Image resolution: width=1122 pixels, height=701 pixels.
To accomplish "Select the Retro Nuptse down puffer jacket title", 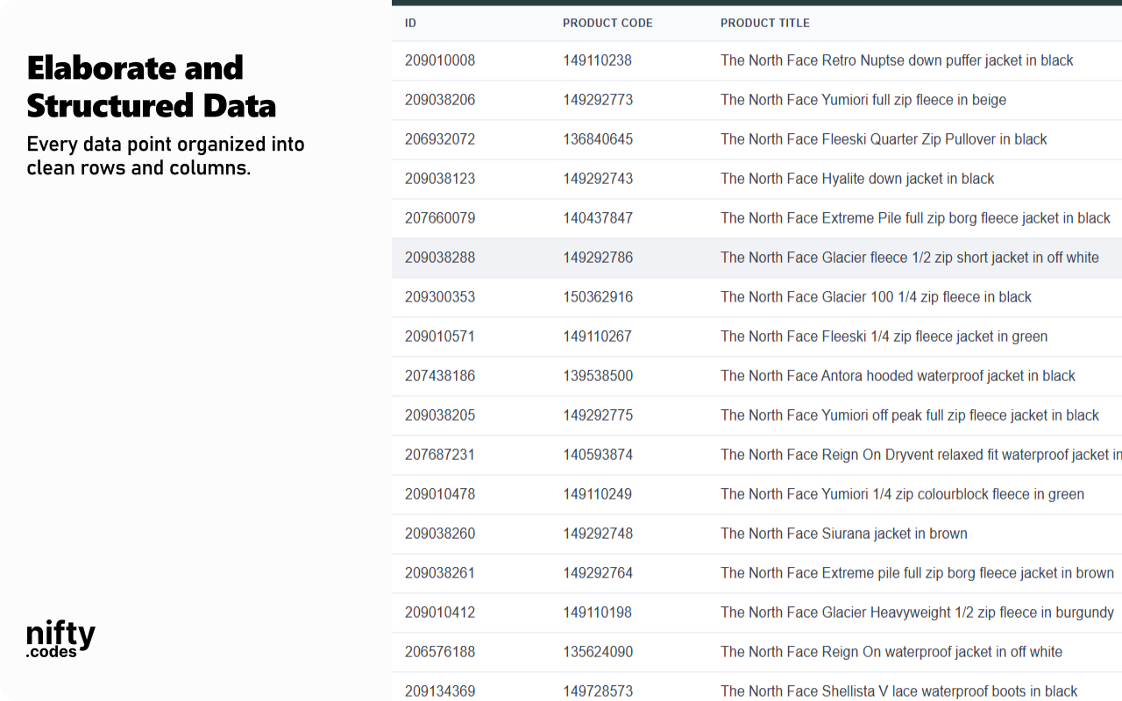I will (x=896, y=60).
